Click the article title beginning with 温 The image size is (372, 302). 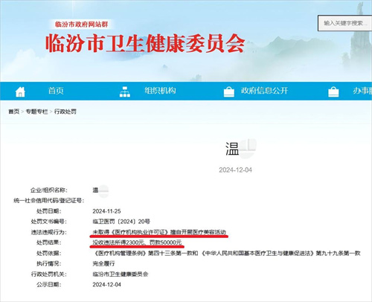[240, 149]
